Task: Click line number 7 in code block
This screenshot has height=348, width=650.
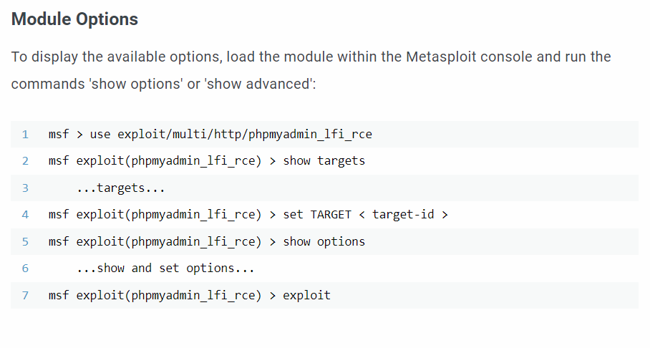Action: coord(25,295)
